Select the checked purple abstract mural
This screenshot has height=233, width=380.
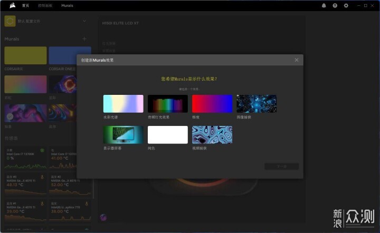pyautogui.click(x=25, y=113)
